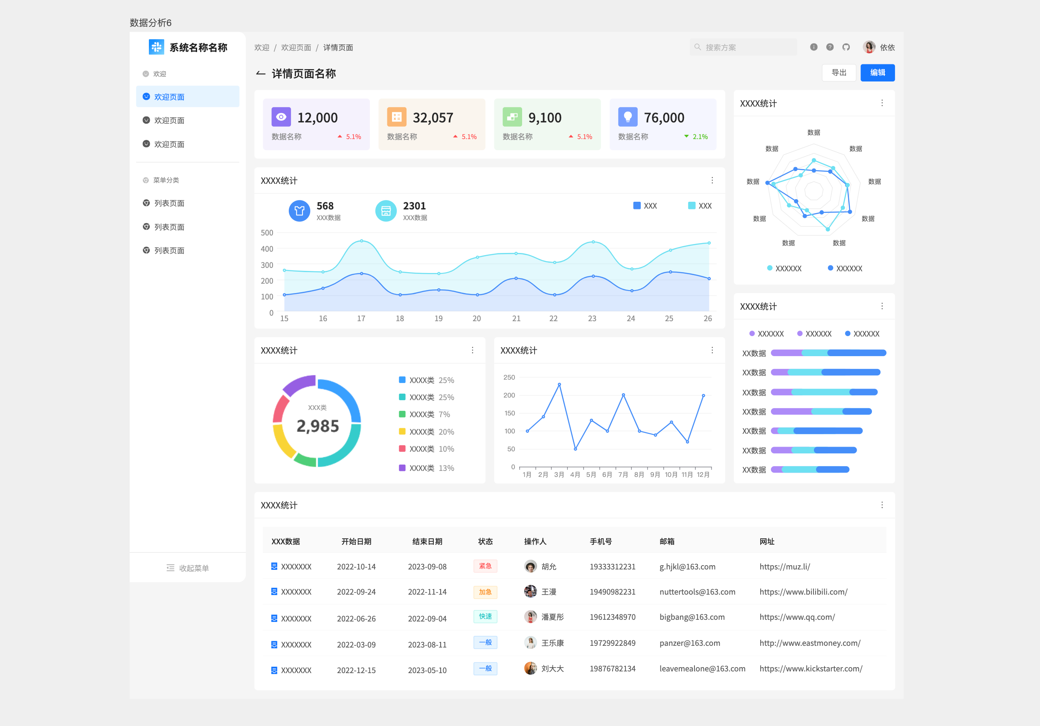The image size is (1040, 726).
Task: Click the purple eye icon on 12,000 card
Action: [281, 117]
